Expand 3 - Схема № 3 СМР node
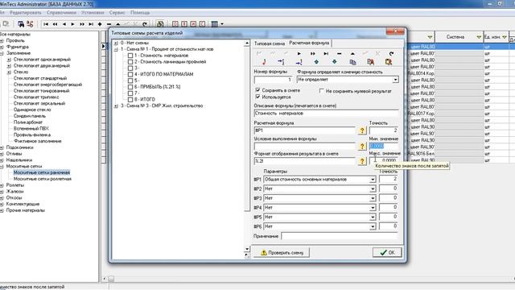 point(116,106)
